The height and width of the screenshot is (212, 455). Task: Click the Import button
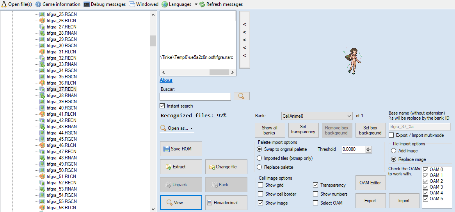pos(404,201)
